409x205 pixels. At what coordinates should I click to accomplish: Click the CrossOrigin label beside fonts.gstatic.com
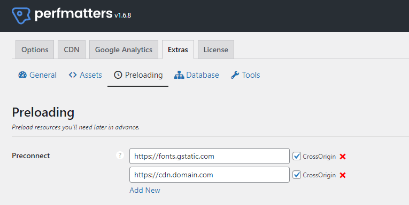point(319,157)
